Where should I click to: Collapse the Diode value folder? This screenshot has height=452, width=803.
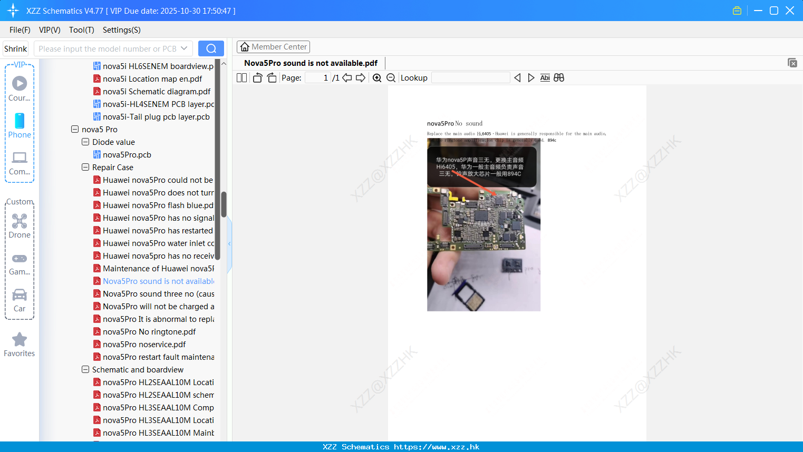click(85, 142)
